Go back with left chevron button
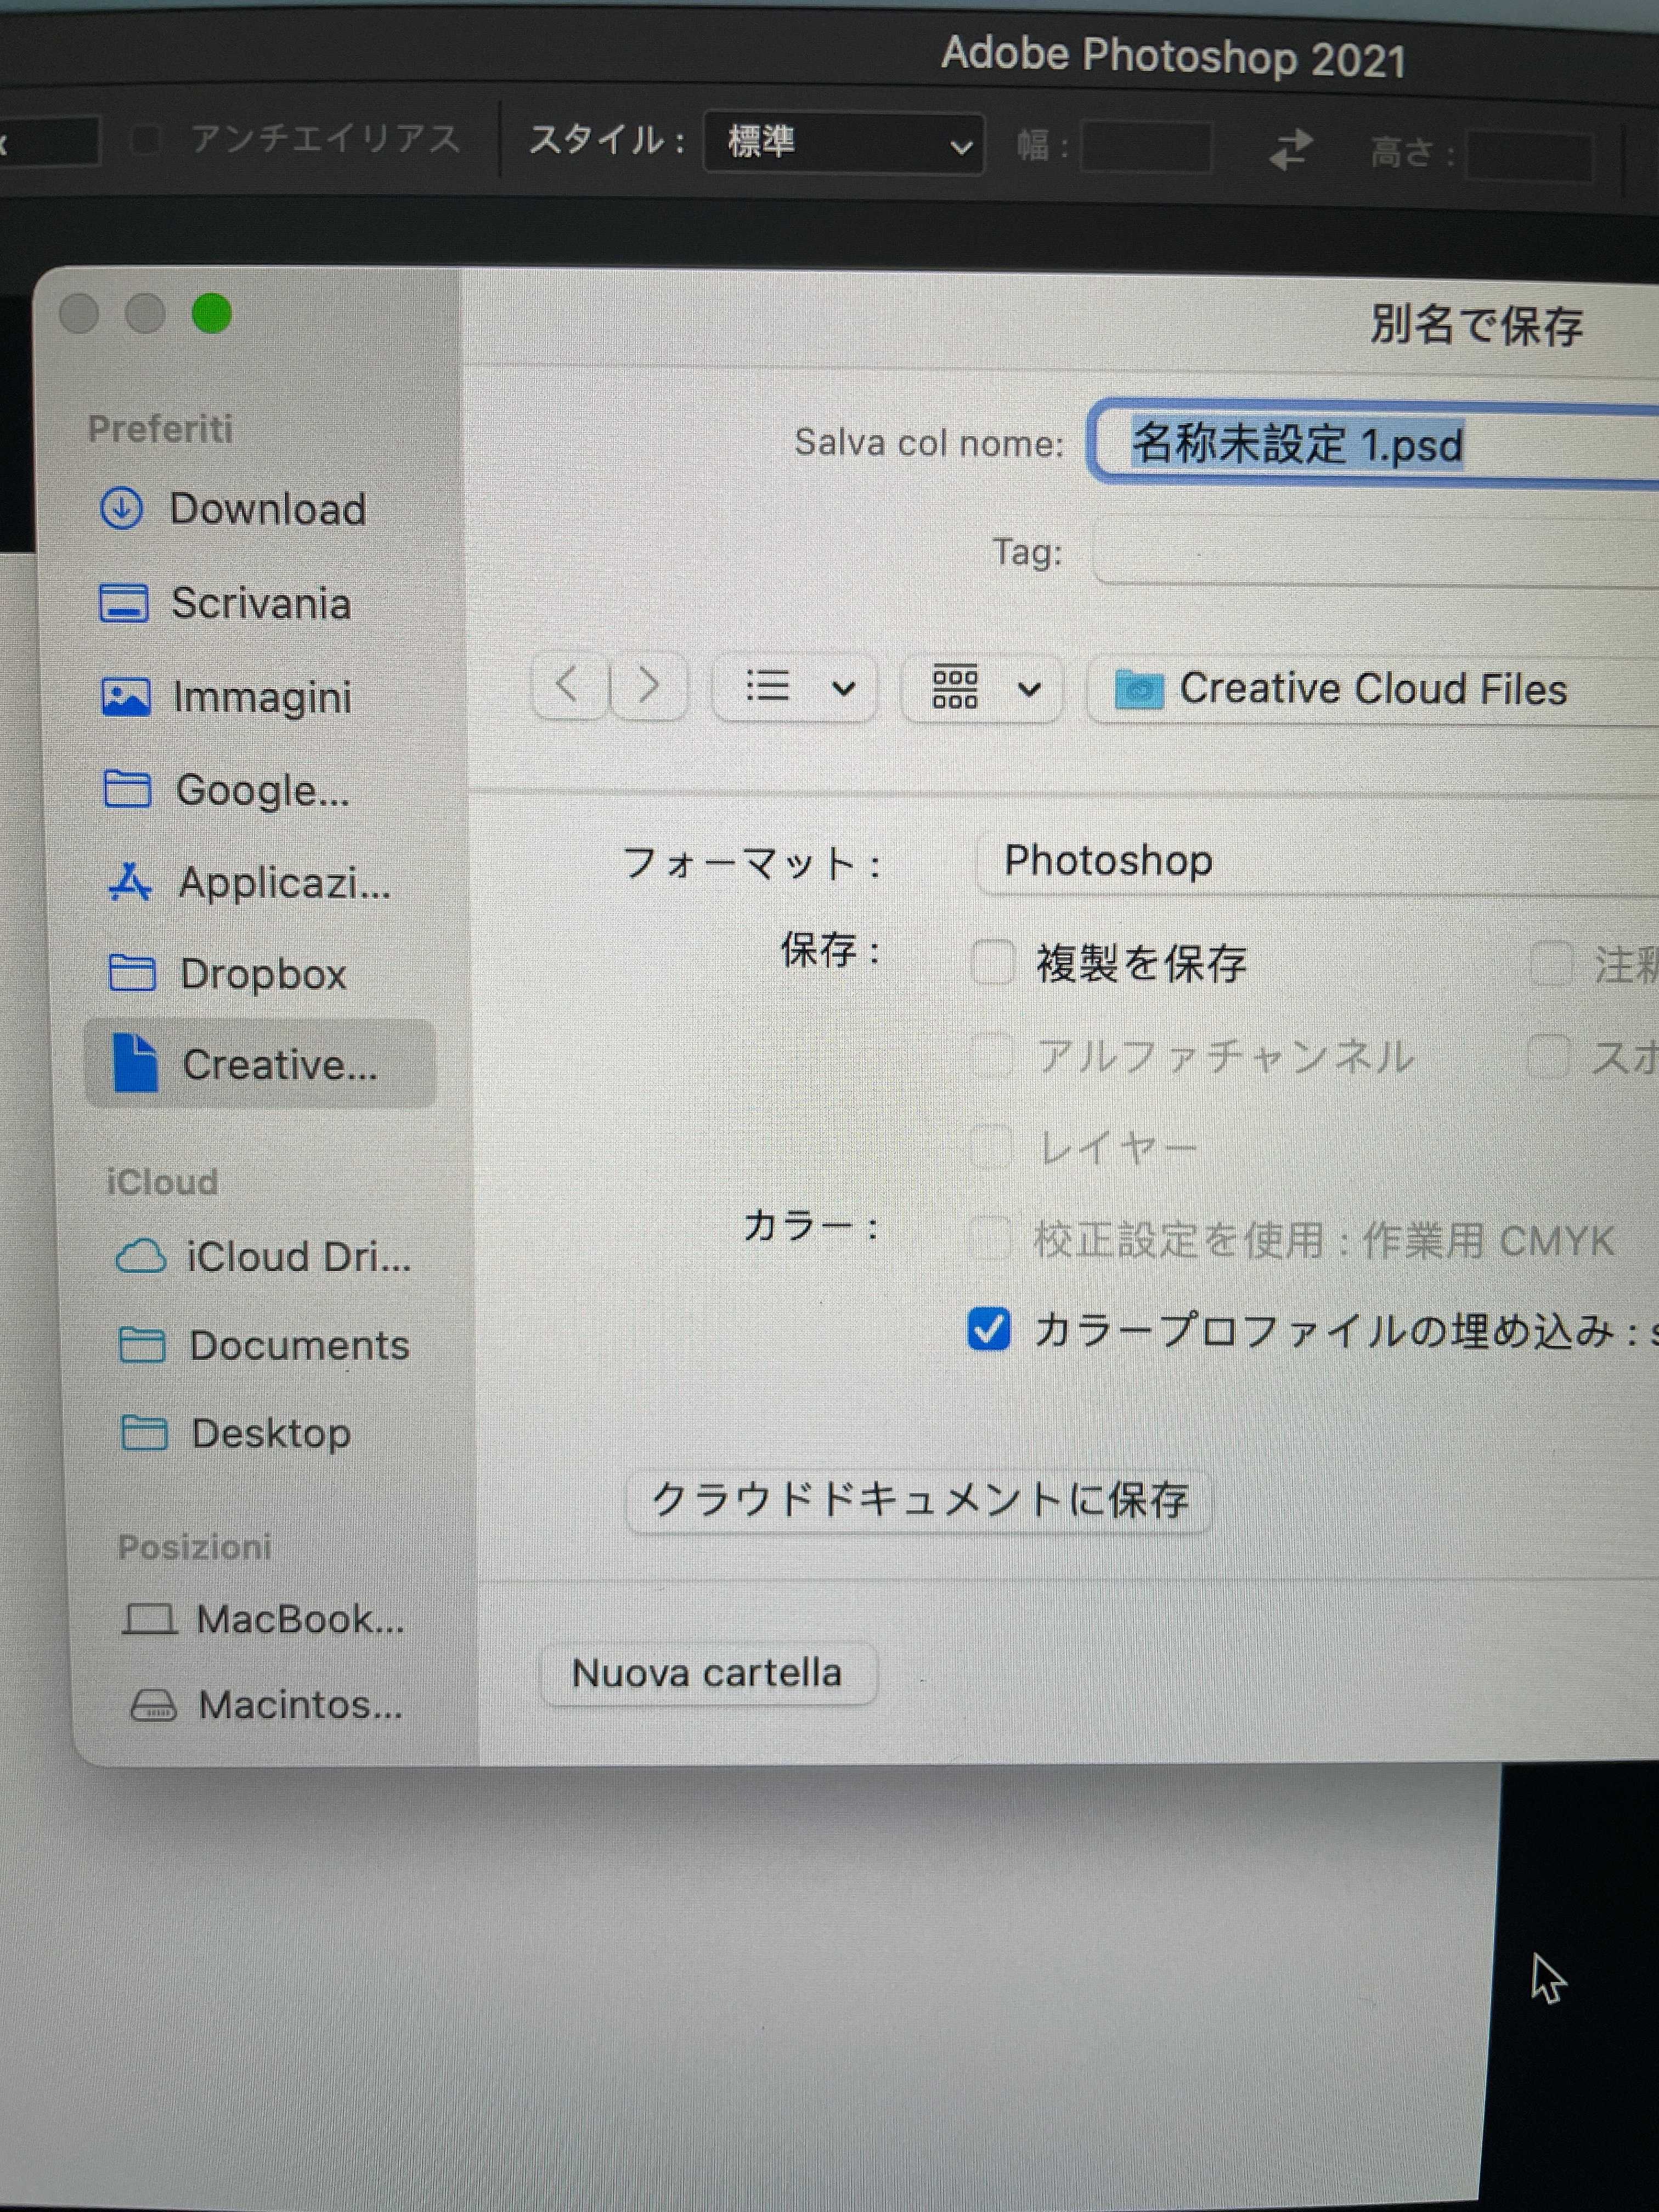 pyautogui.click(x=567, y=686)
